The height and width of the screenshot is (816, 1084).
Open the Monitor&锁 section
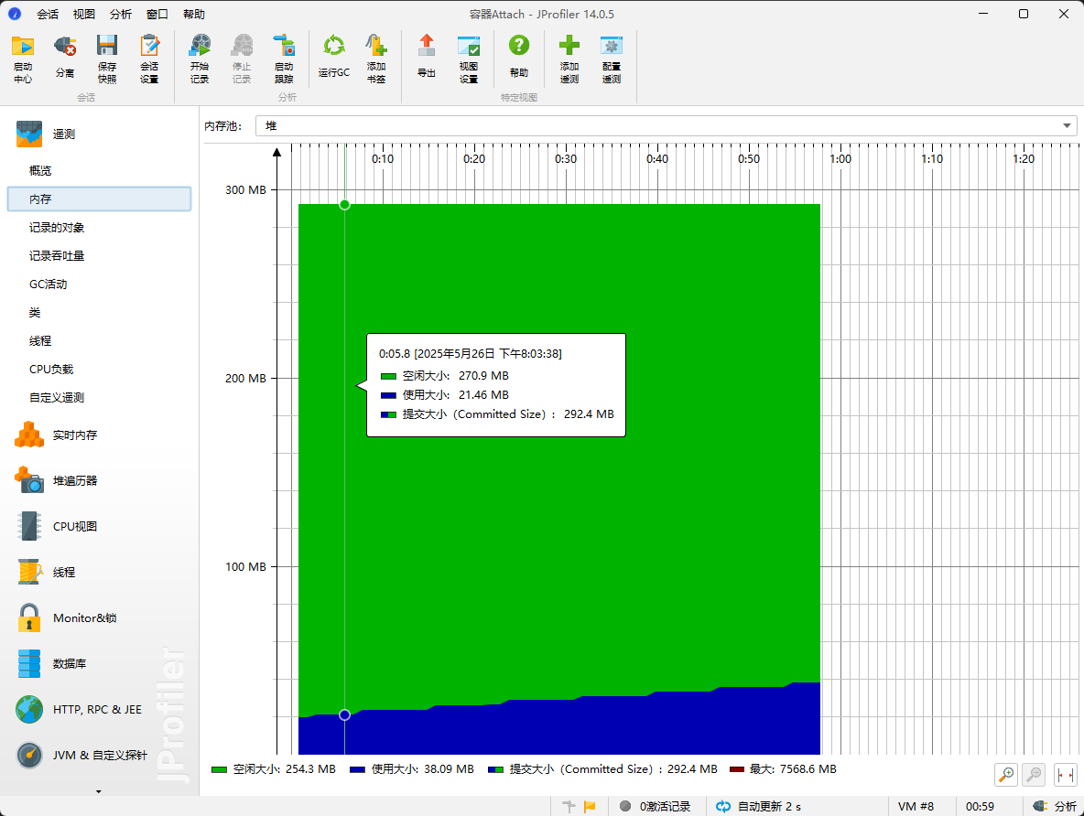coord(100,617)
